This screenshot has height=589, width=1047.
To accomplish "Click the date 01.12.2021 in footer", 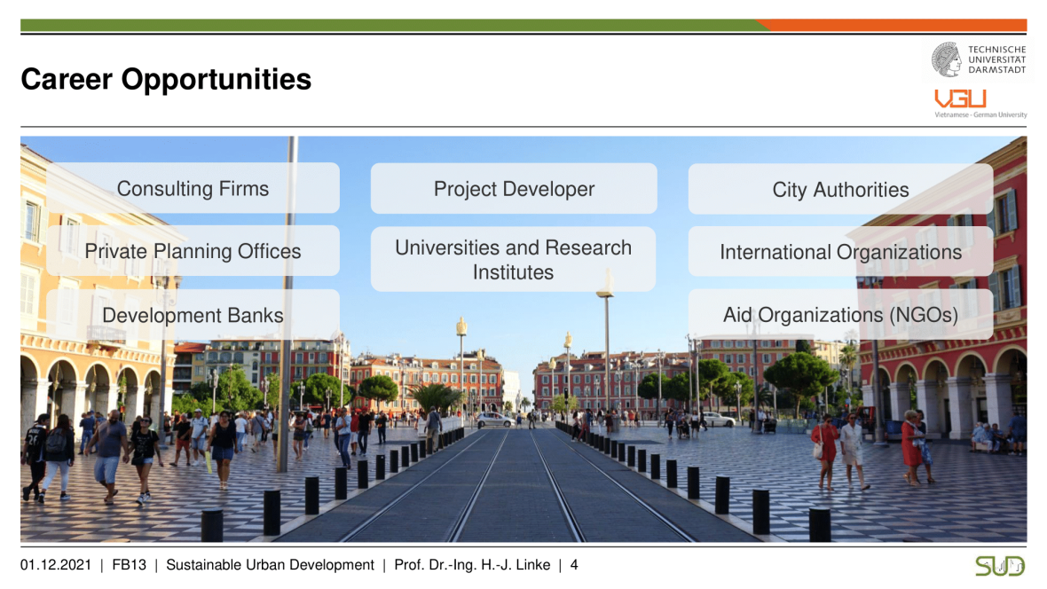I will click(x=56, y=565).
